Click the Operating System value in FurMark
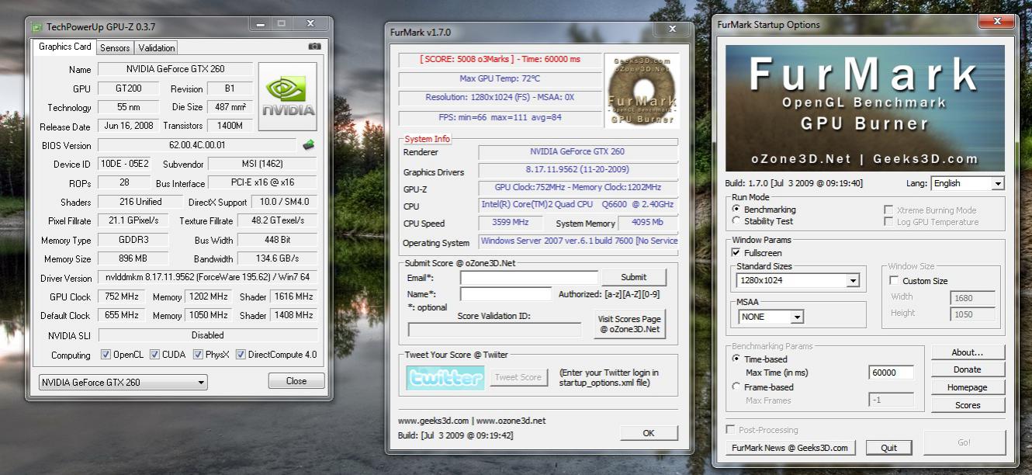 [577, 241]
